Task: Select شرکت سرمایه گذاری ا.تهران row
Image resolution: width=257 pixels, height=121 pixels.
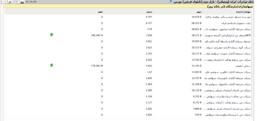Action: (x=227, y=54)
